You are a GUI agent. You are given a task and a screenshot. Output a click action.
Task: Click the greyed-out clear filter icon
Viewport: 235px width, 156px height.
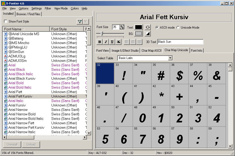click(86, 21)
